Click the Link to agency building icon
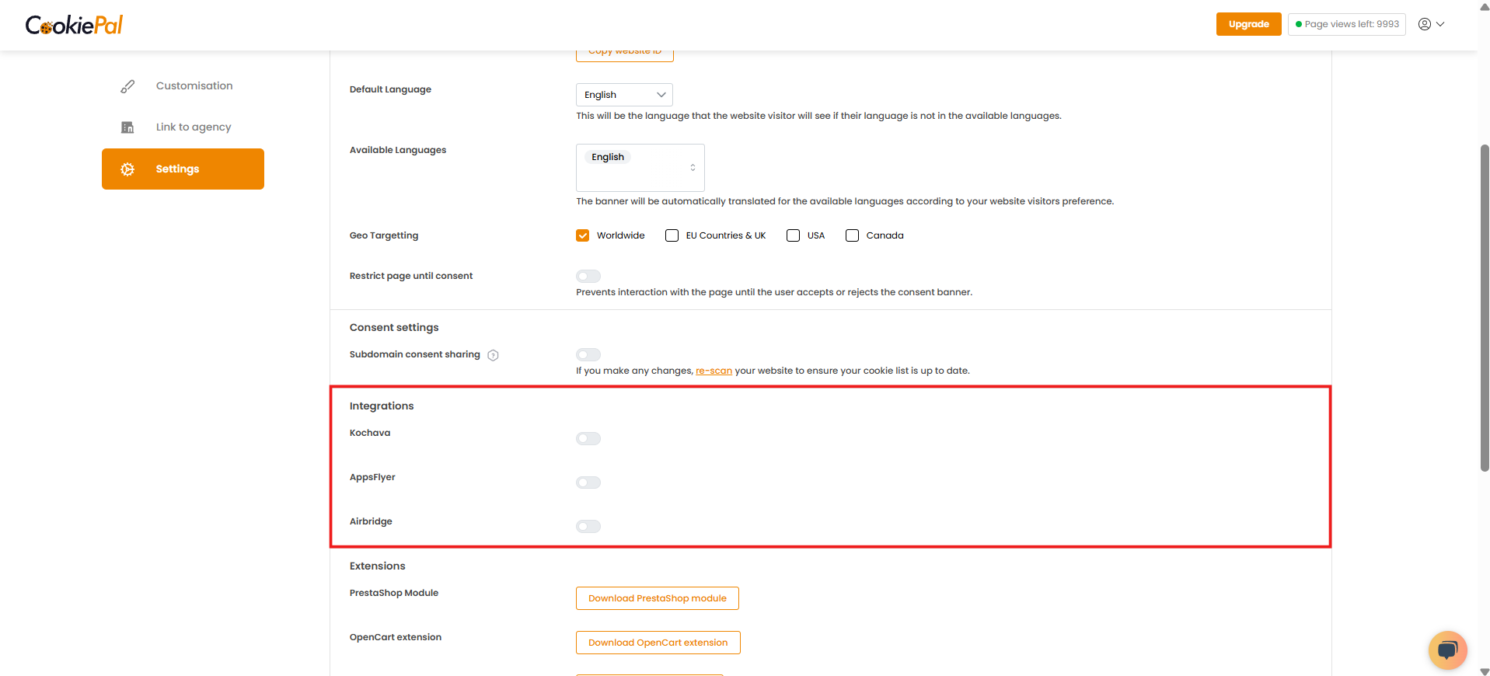Screen dimensions: 1490x676 click(127, 127)
